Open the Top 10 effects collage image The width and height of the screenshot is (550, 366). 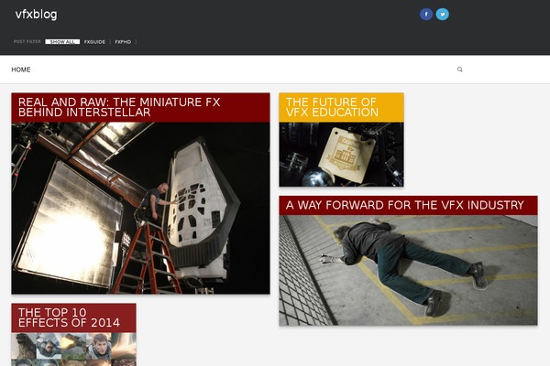click(73, 350)
